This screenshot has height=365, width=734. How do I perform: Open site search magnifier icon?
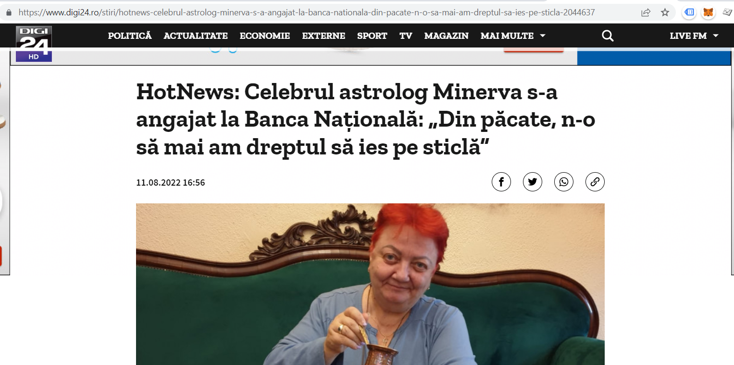pos(608,35)
